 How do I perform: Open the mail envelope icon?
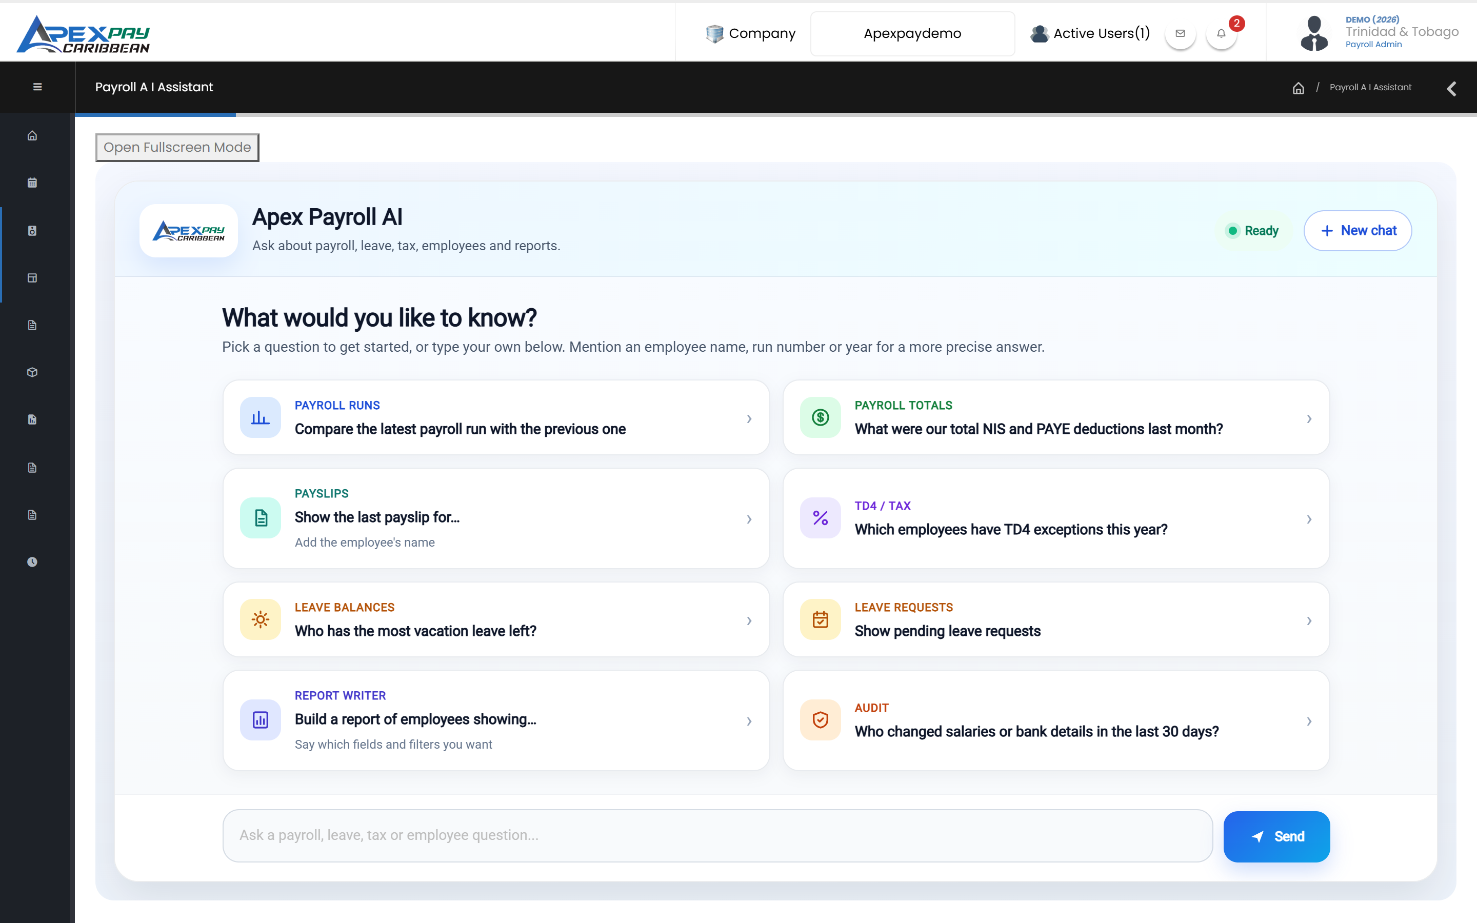pos(1180,33)
